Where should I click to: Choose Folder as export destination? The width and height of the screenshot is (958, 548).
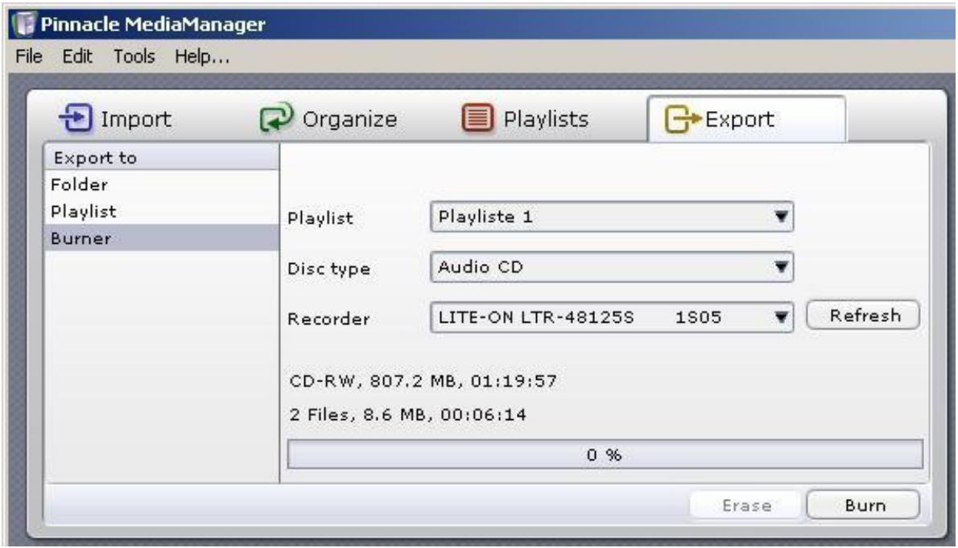click(x=162, y=184)
